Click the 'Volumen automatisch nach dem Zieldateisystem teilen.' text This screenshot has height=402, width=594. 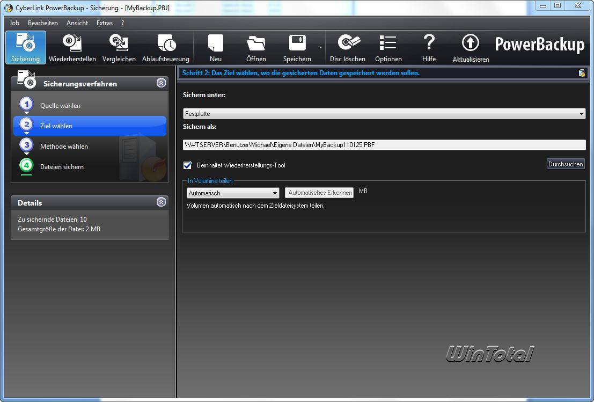256,206
